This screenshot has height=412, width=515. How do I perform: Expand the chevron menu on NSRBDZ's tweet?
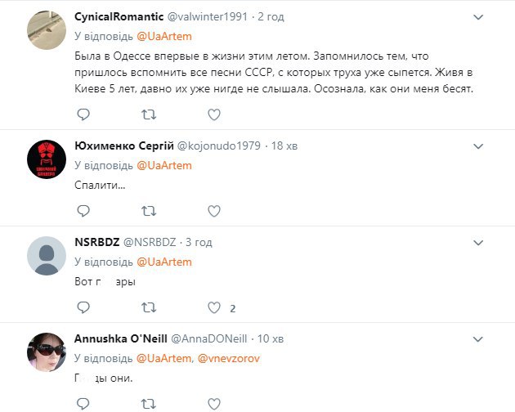[x=479, y=243]
